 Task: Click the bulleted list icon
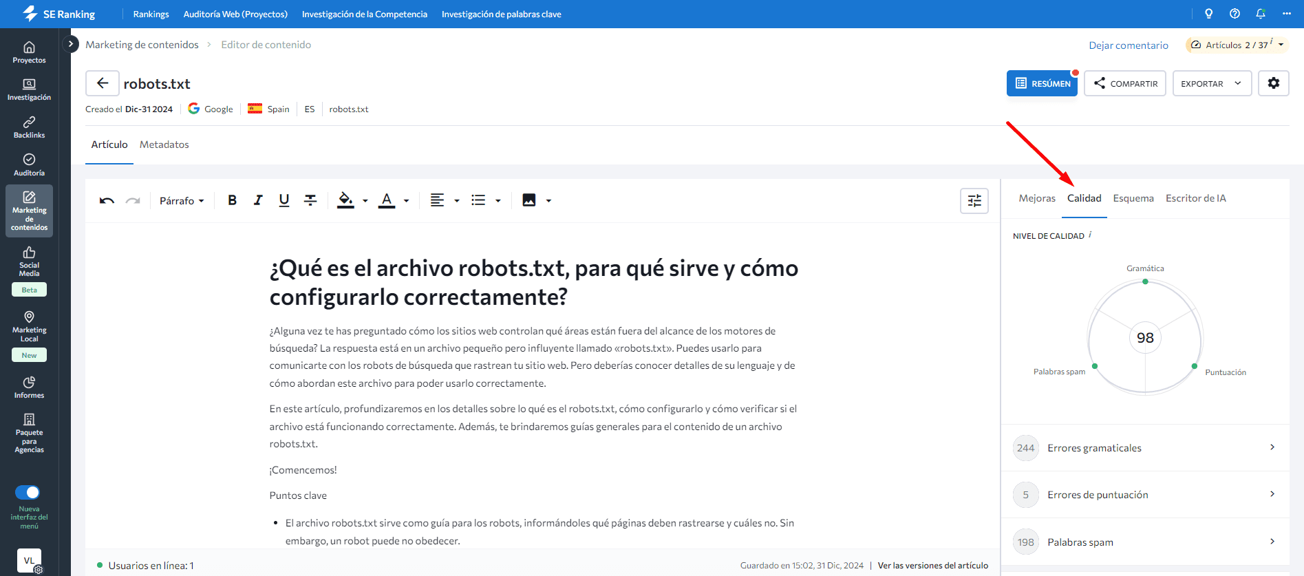point(478,200)
